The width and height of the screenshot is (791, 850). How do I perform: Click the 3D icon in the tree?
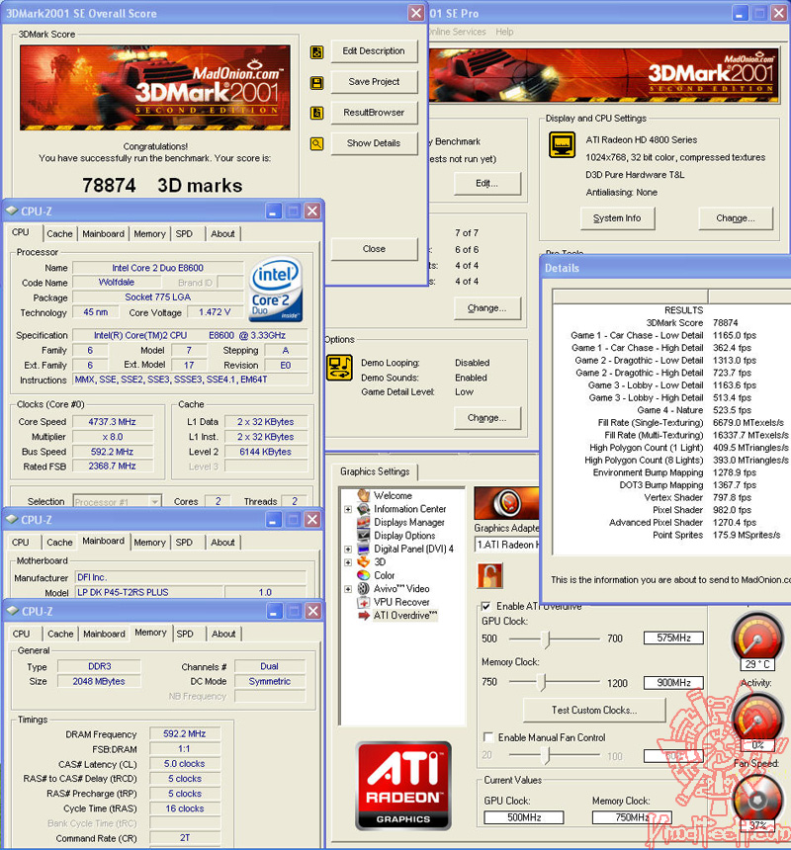click(x=363, y=561)
